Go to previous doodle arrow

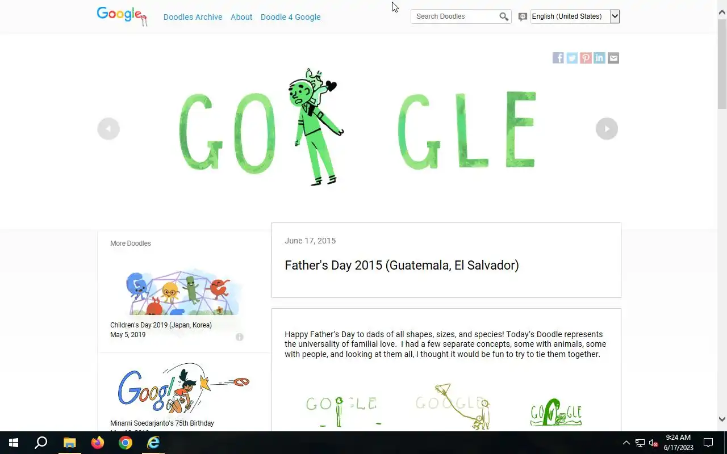[x=108, y=128]
